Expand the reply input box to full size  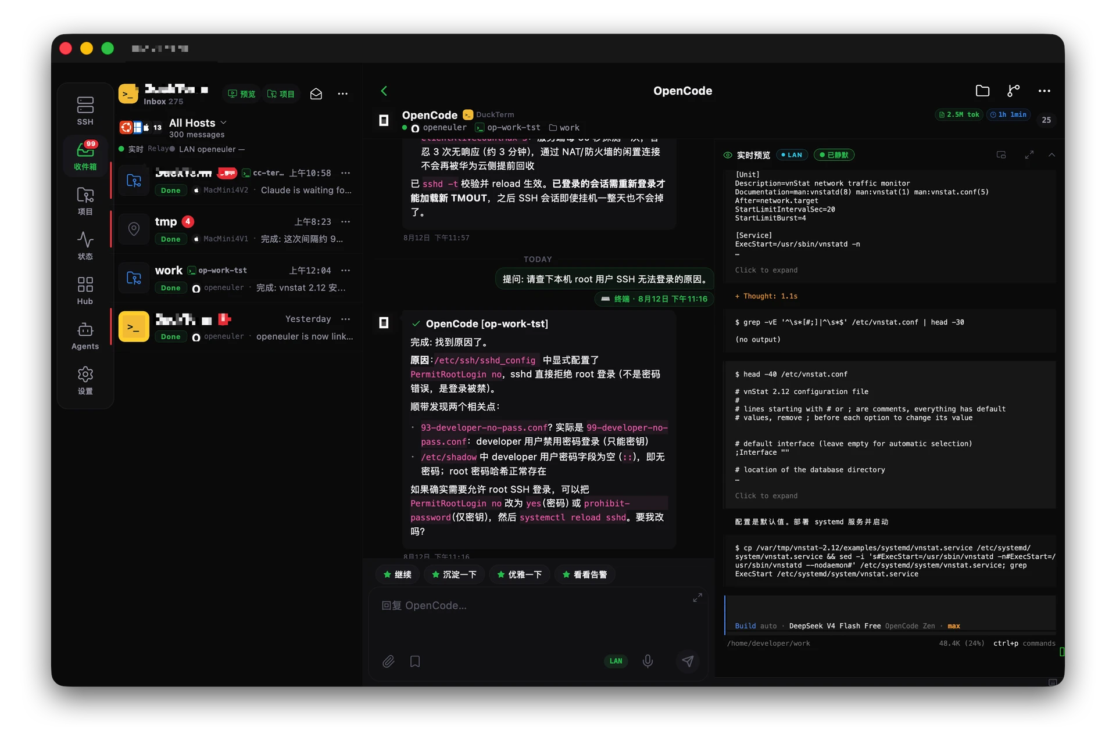point(697,598)
